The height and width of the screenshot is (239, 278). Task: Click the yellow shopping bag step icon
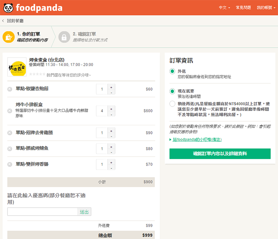pyautogui.click(x=8, y=37)
